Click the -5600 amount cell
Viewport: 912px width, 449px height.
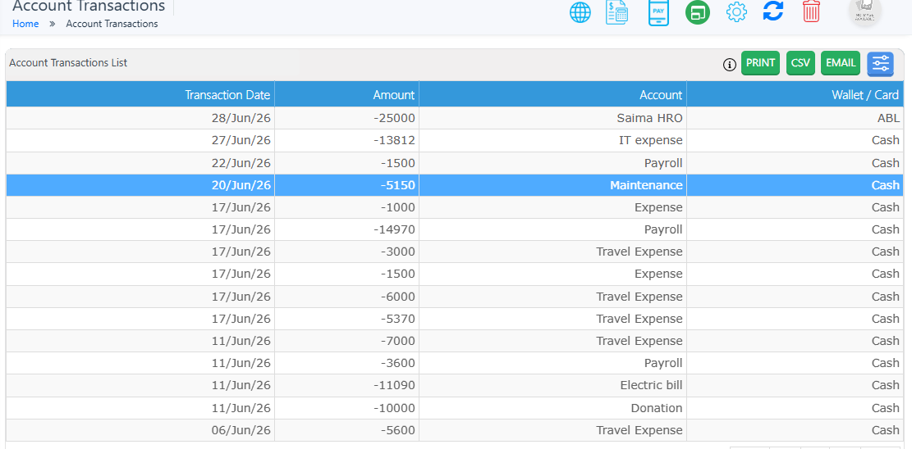pyautogui.click(x=346, y=430)
